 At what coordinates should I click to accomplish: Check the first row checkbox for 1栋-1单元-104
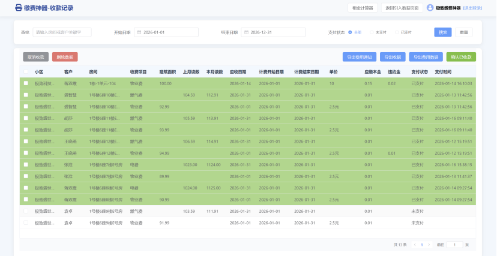point(26,83)
